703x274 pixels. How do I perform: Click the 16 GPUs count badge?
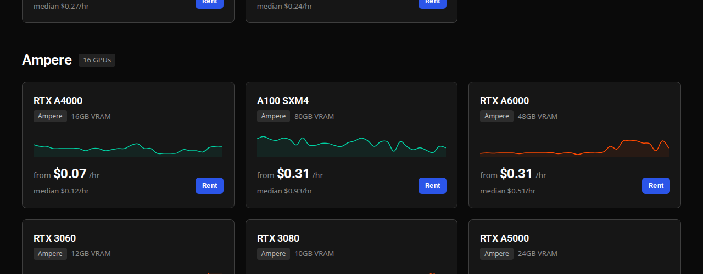97,60
